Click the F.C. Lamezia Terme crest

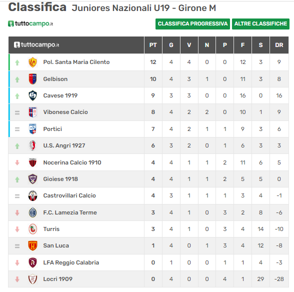32,212
